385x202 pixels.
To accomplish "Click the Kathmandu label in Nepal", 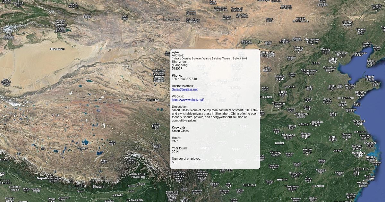I will (53, 178).
